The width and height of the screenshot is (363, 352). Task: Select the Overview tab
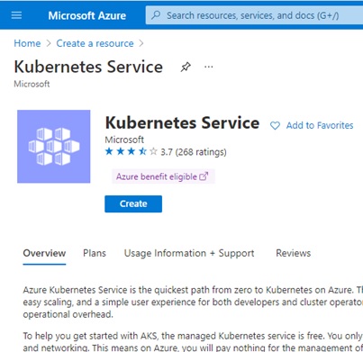point(44,253)
